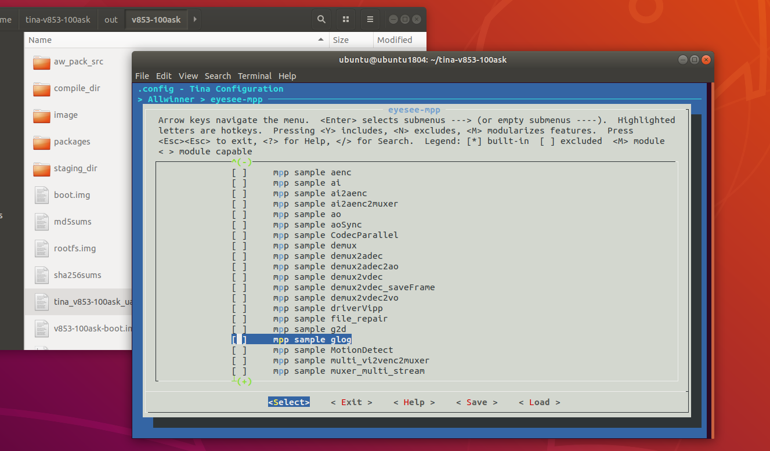The width and height of the screenshot is (770, 451).
Task: Select the staging_dir folder icon
Action: click(x=42, y=169)
